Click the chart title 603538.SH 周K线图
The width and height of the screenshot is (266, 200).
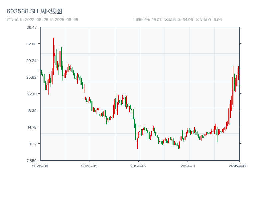point(34,11)
